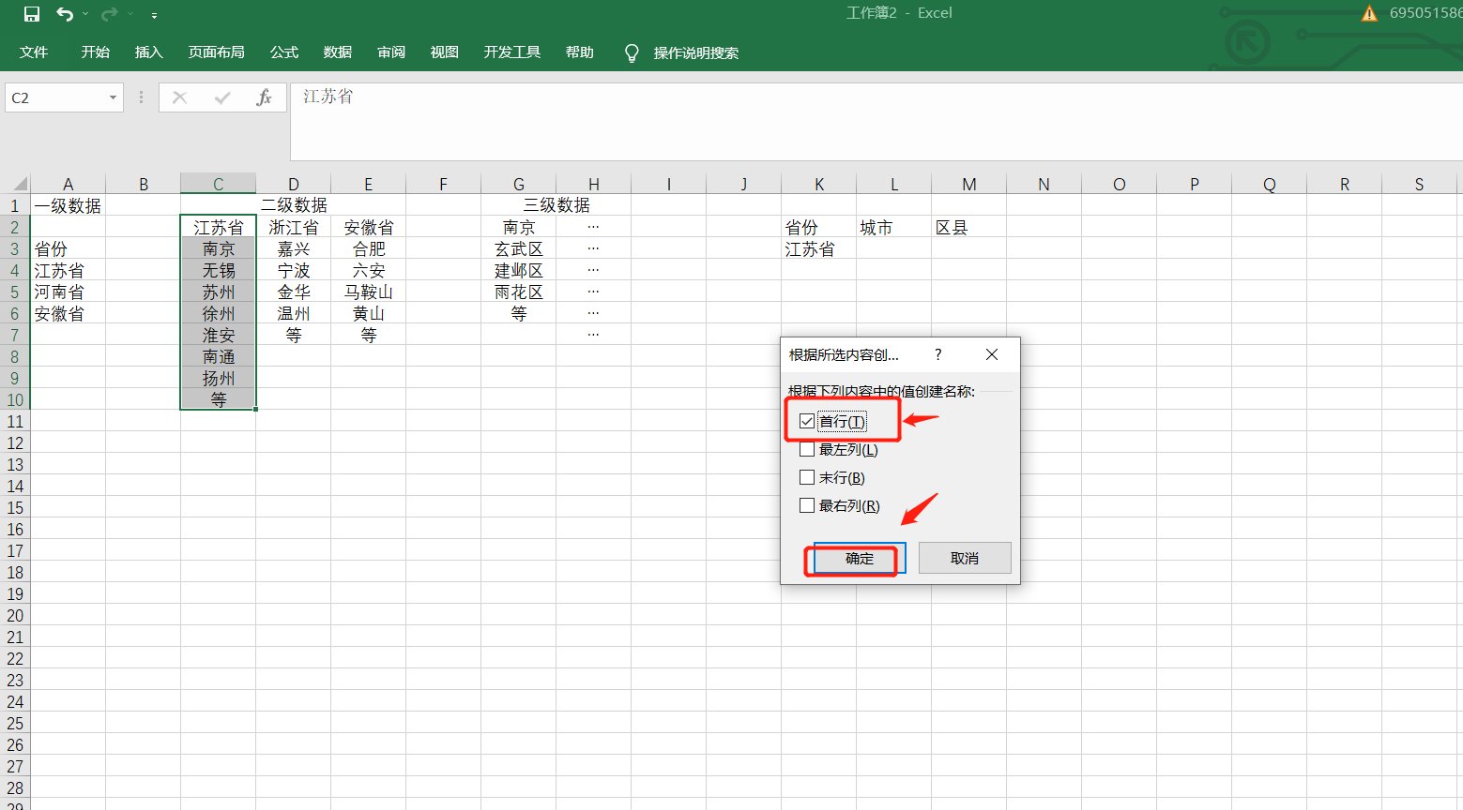This screenshot has width=1463, height=810.
Task: Open the 公式 ribbon tab
Action: pyautogui.click(x=284, y=52)
